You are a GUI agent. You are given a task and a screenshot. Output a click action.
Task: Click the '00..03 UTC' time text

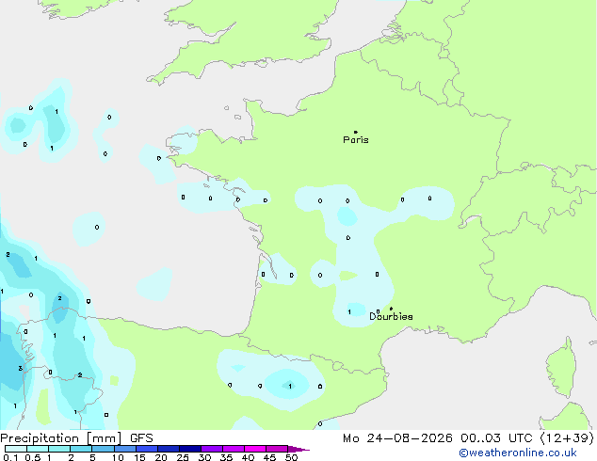click(x=495, y=438)
